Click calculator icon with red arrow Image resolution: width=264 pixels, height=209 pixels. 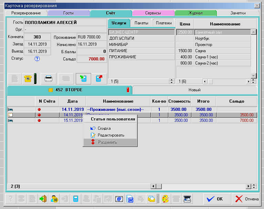(99, 79)
